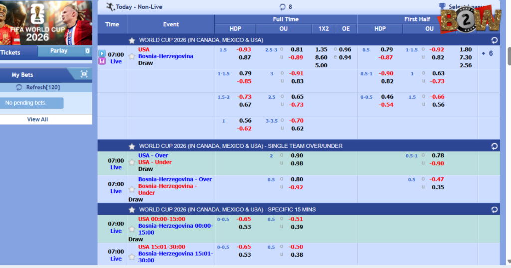Select USA handicap odds -0.93
Image resolution: width=511 pixels, height=268 pixels.
tap(244, 50)
